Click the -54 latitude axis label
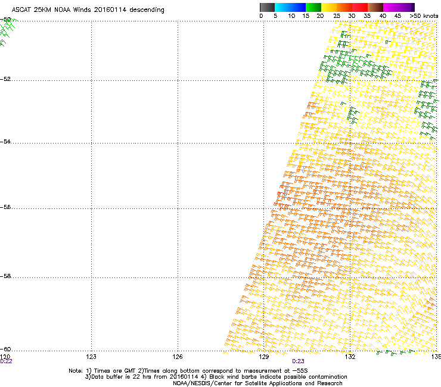Viewport: 441px width, 387px height. (5, 141)
